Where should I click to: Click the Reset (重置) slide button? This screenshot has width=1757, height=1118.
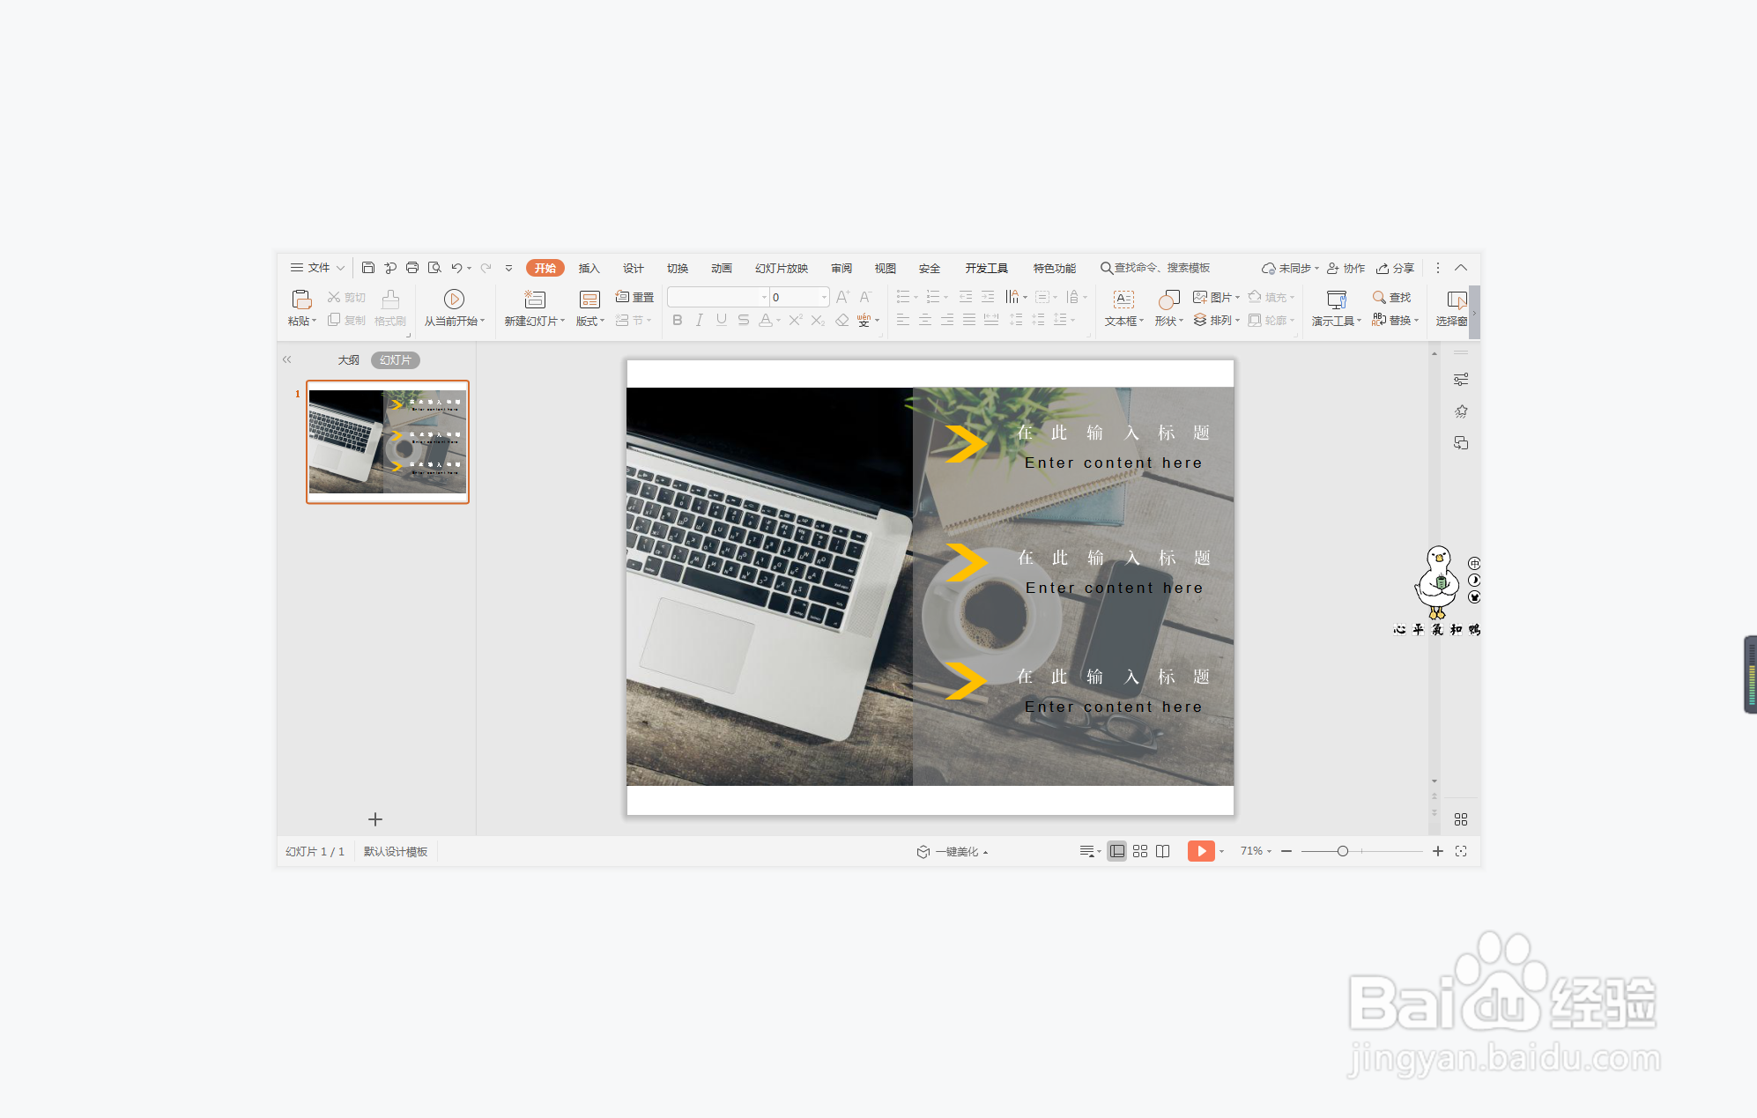(634, 297)
